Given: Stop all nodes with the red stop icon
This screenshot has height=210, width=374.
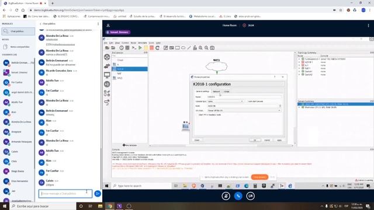Looking at the screenshot, I should (151, 48).
